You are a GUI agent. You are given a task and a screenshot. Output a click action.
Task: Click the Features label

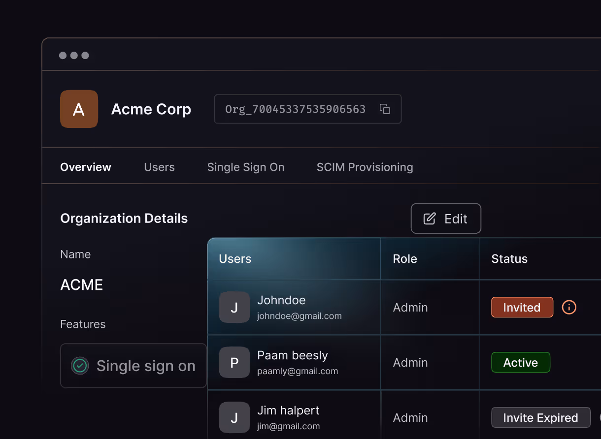click(x=83, y=324)
